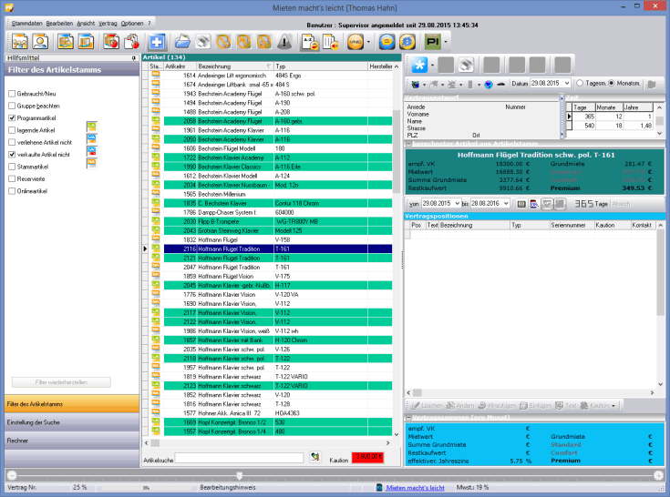Enable the Reservierte checkbox
This screenshot has width=670, height=497.
click(x=12, y=178)
